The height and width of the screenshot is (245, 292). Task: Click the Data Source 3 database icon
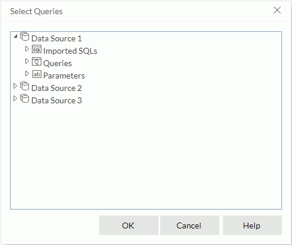point(25,99)
